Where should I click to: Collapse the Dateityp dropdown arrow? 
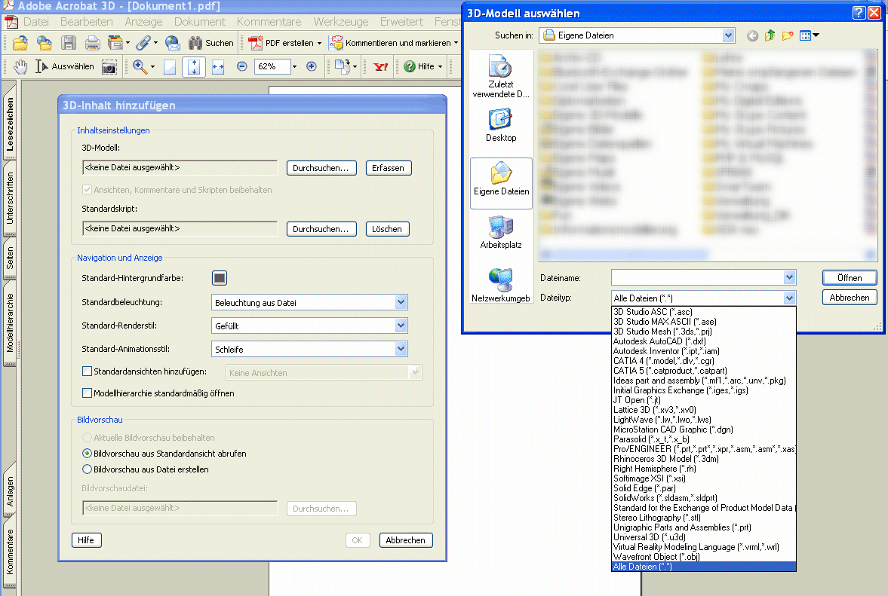tap(789, 298)
